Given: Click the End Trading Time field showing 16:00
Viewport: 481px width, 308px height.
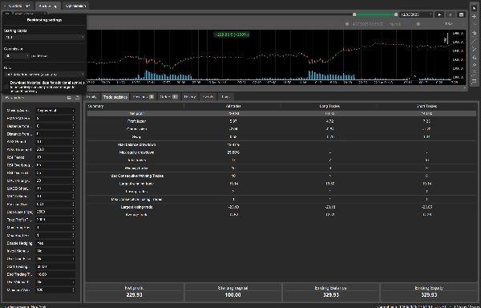Looking at the screenshot, I should (55, 274).
